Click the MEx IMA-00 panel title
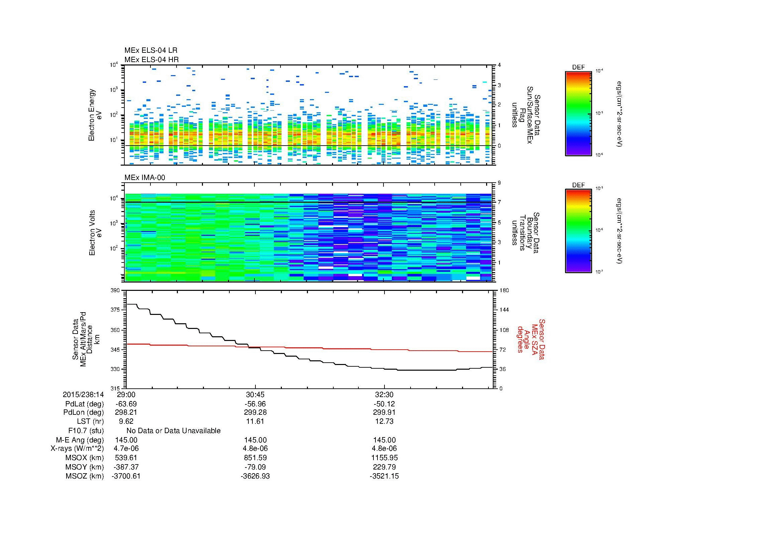The width and height of the screenshot is (782, 552). point(145,178)
